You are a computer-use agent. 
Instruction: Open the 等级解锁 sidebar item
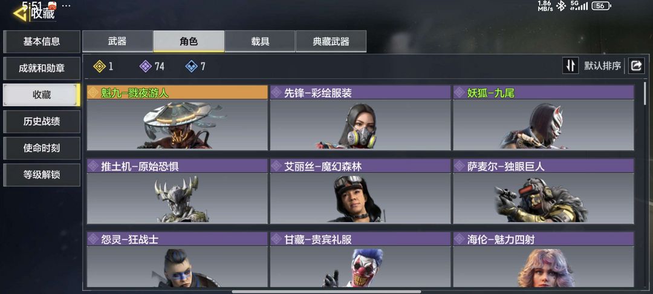[42, 175]
